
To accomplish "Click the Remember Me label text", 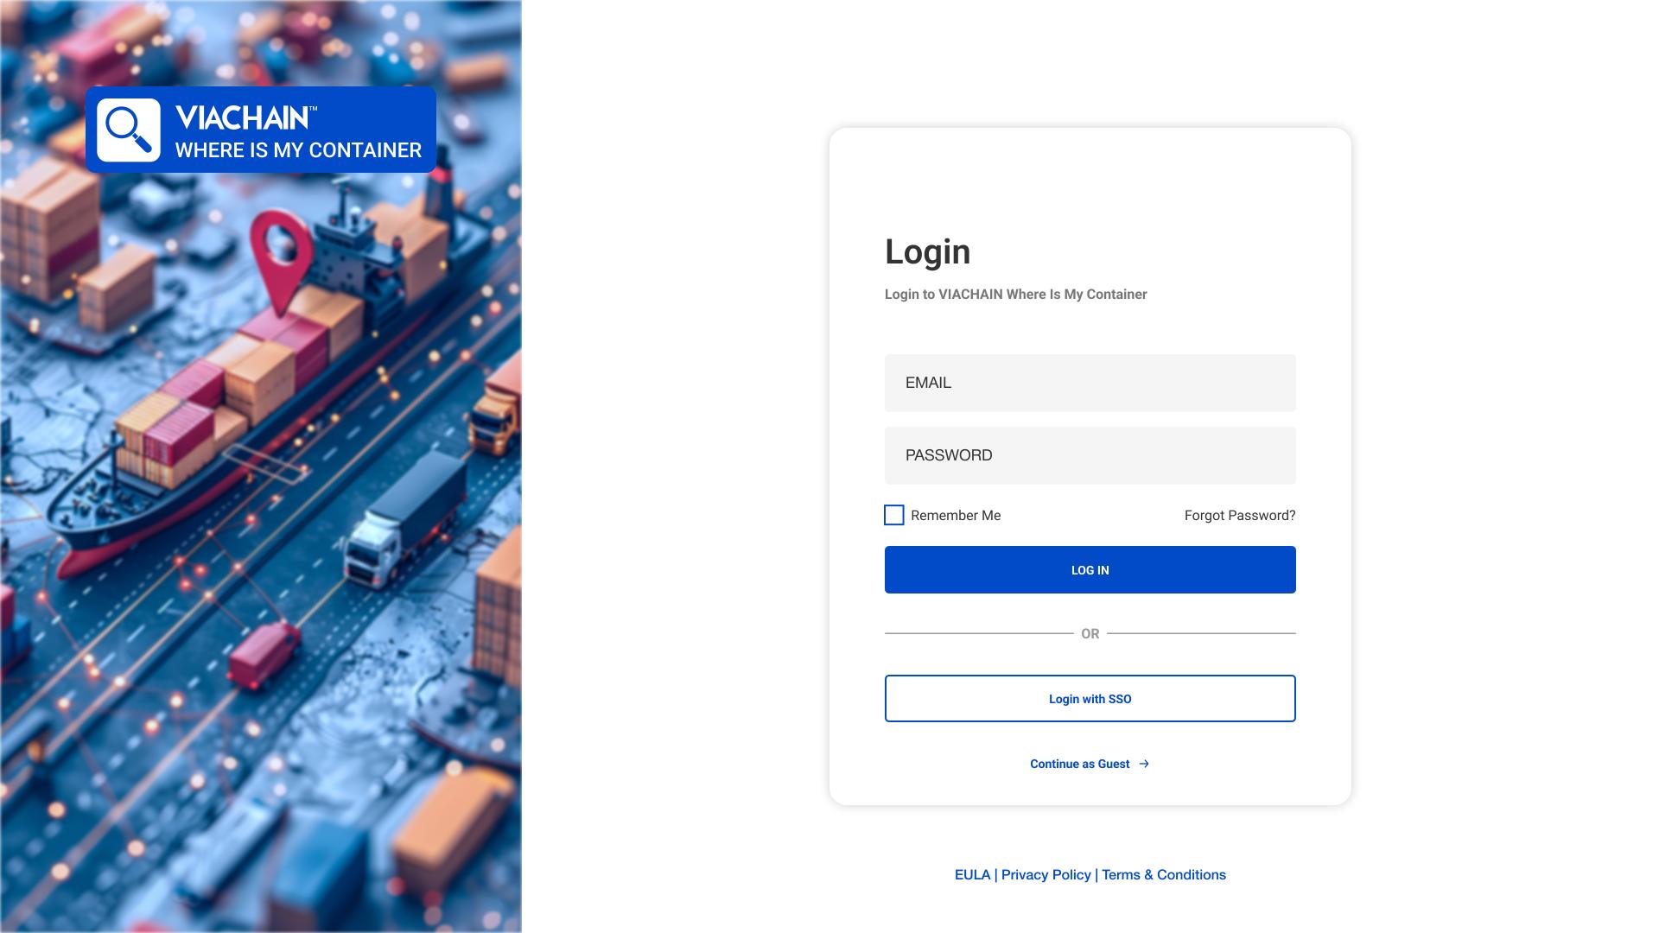I will tap(956, 516).
